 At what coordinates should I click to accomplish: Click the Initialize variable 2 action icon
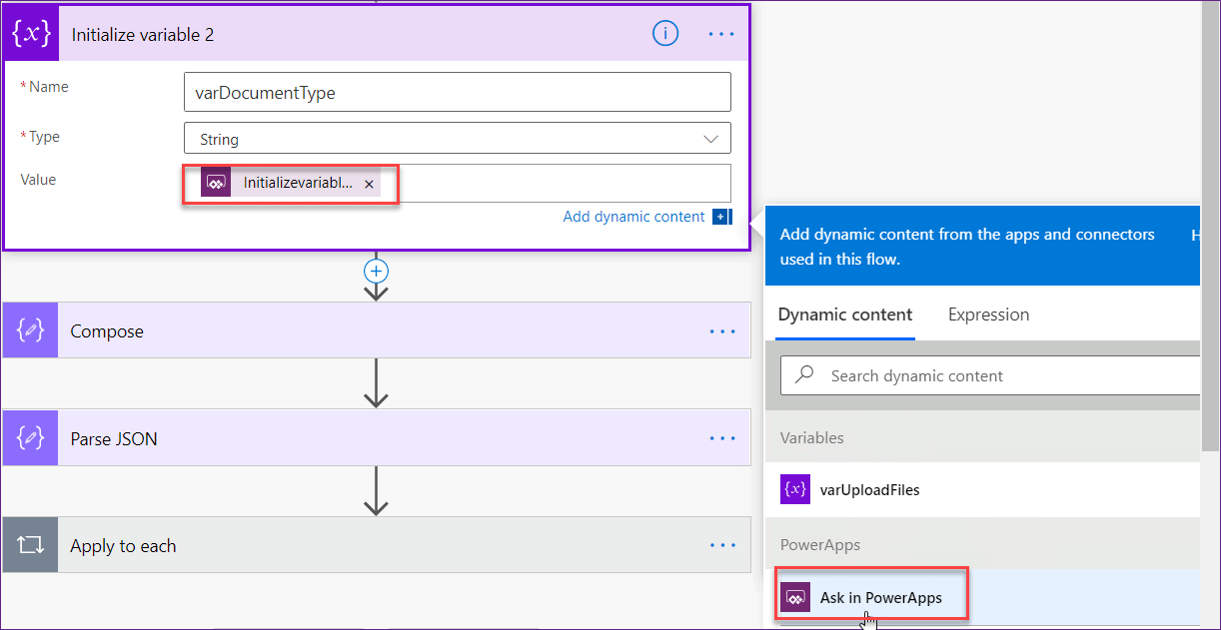click(x=31, y=33)
